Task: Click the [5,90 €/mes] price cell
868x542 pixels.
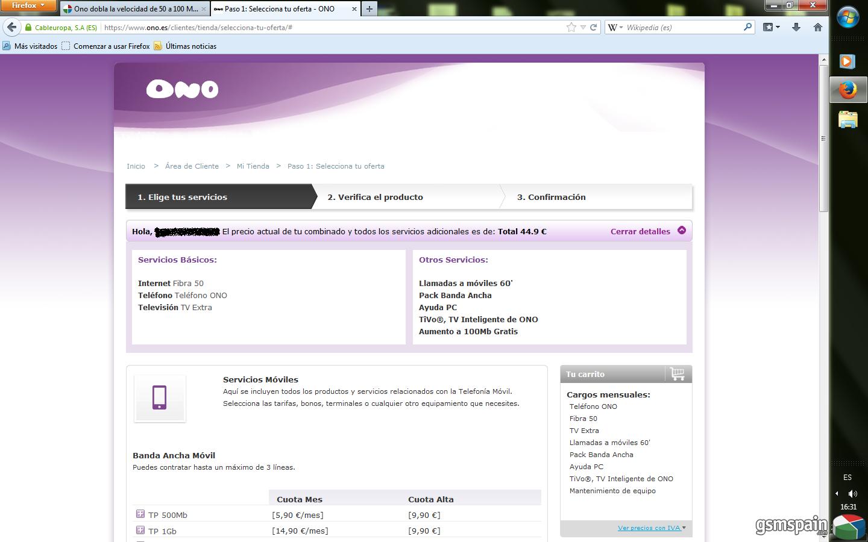Action: (298, 515)
